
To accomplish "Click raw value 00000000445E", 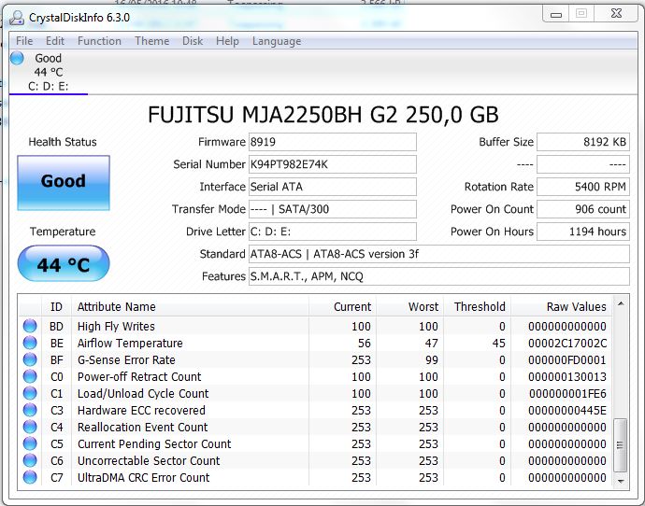I will point(567,410).
